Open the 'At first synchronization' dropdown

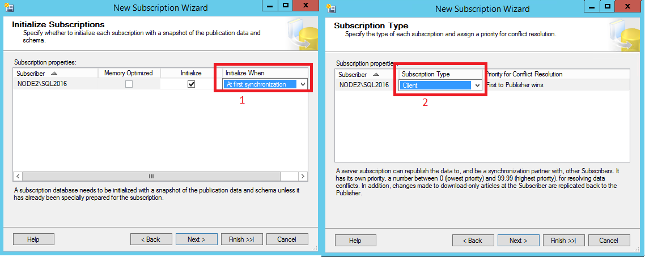point(303,84)
